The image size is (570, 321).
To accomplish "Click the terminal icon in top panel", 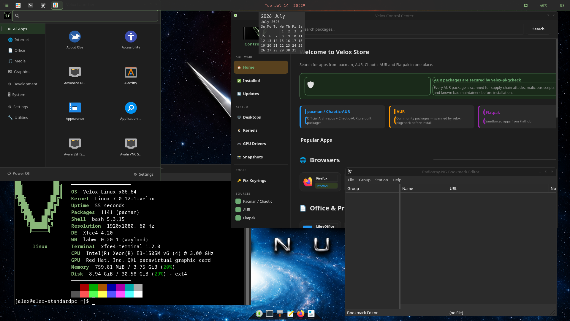I will pos(31,5).
